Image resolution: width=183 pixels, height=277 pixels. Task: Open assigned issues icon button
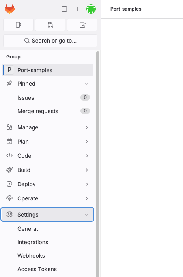19,25
